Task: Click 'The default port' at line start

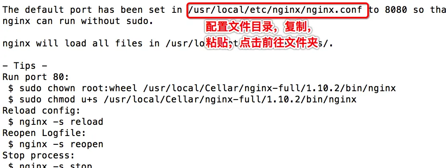Action: (47, 10)
